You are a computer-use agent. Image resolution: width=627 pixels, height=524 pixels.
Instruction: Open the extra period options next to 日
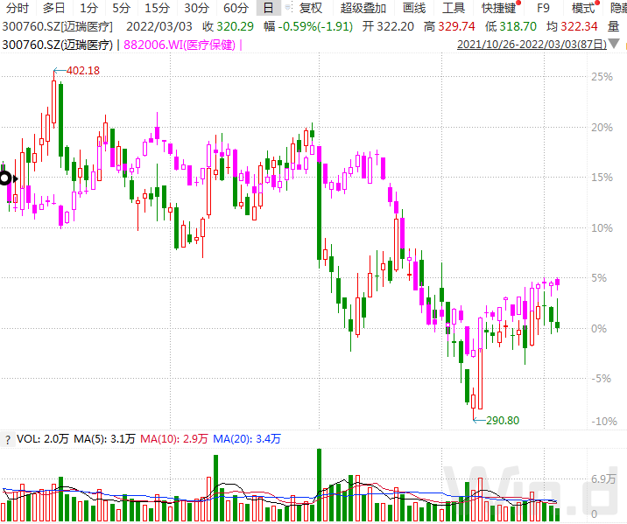coord(288,9)
